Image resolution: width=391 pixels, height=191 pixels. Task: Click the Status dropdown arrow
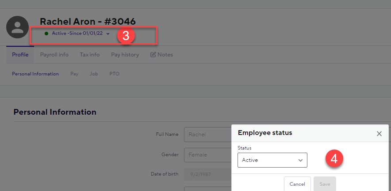pyautogui.click(x=300, y=161)
